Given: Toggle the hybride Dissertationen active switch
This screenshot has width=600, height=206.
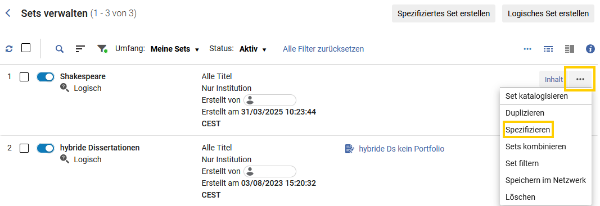Looking at the screenshot, I should click(46, 148).
